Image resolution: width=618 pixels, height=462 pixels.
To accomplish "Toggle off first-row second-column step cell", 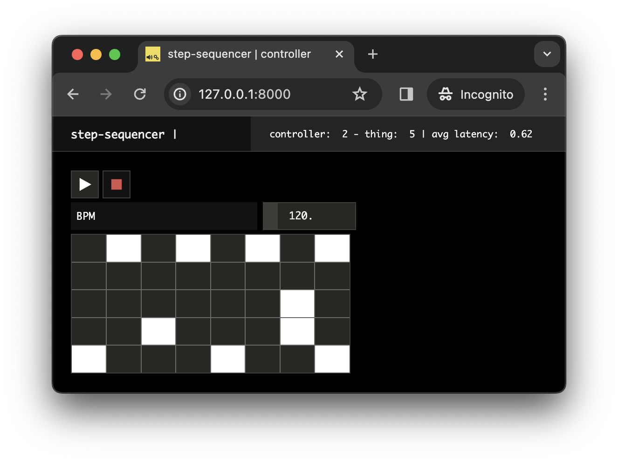I will [124, 248].
